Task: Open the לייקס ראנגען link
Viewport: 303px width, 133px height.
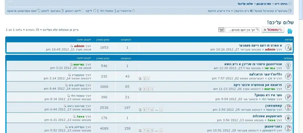Action: pyautogui.click(x=73, y=11)
